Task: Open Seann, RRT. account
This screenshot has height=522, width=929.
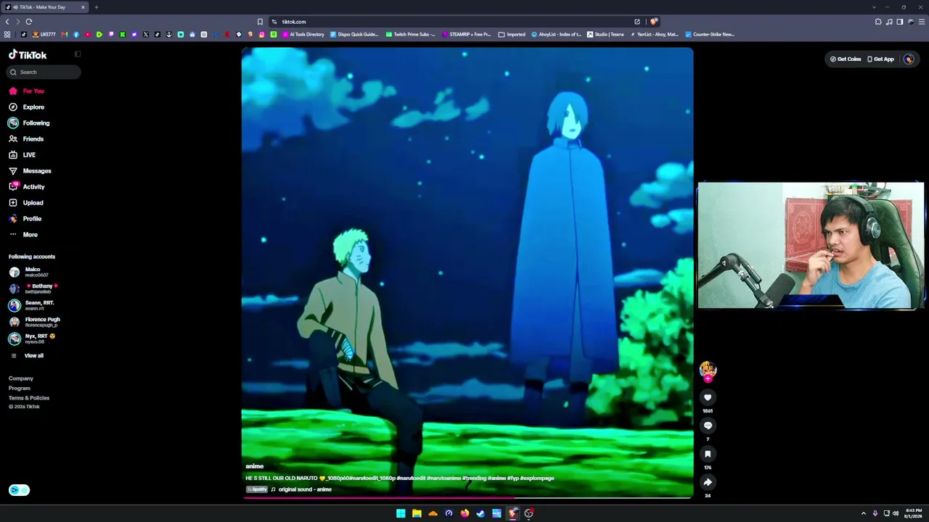Action: [31, 305]
